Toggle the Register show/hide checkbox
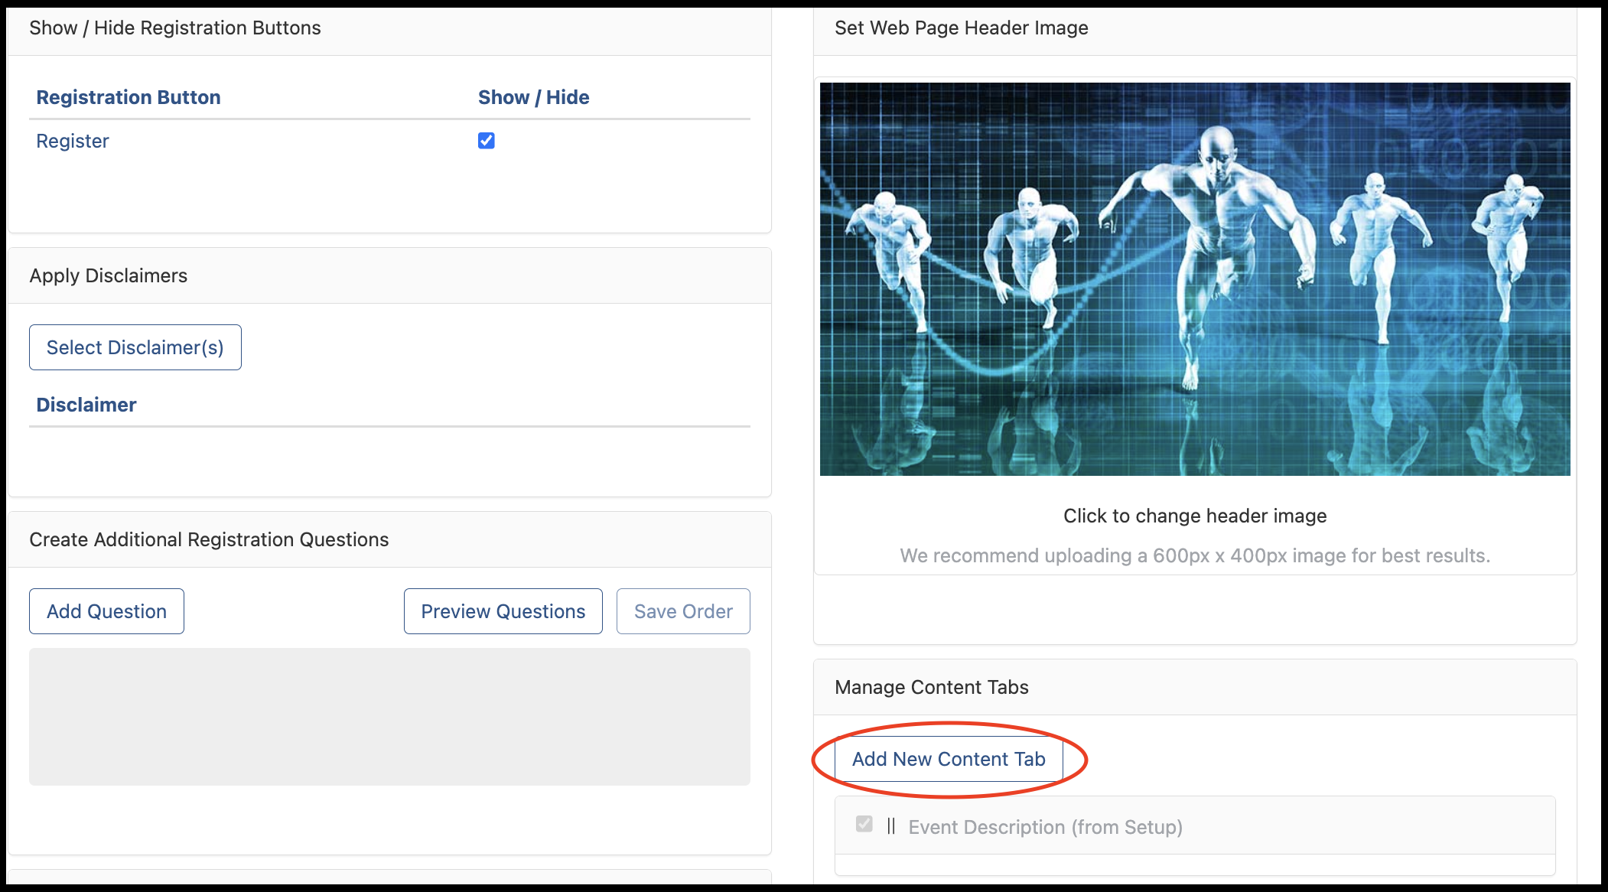The height and width of the screenshot is (892, 1608). (x=487, y=141)
